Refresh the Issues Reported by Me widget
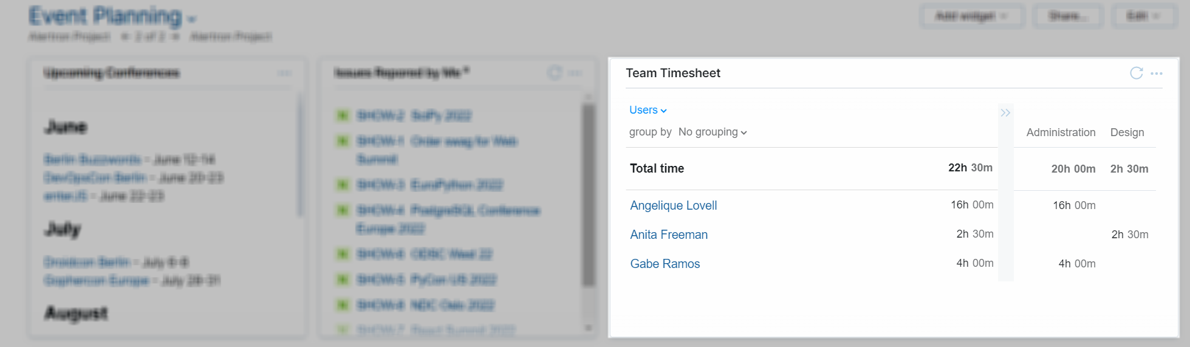Image resolution: width=1190 pixels, height=347 pixels. click(x=555, y=74)
